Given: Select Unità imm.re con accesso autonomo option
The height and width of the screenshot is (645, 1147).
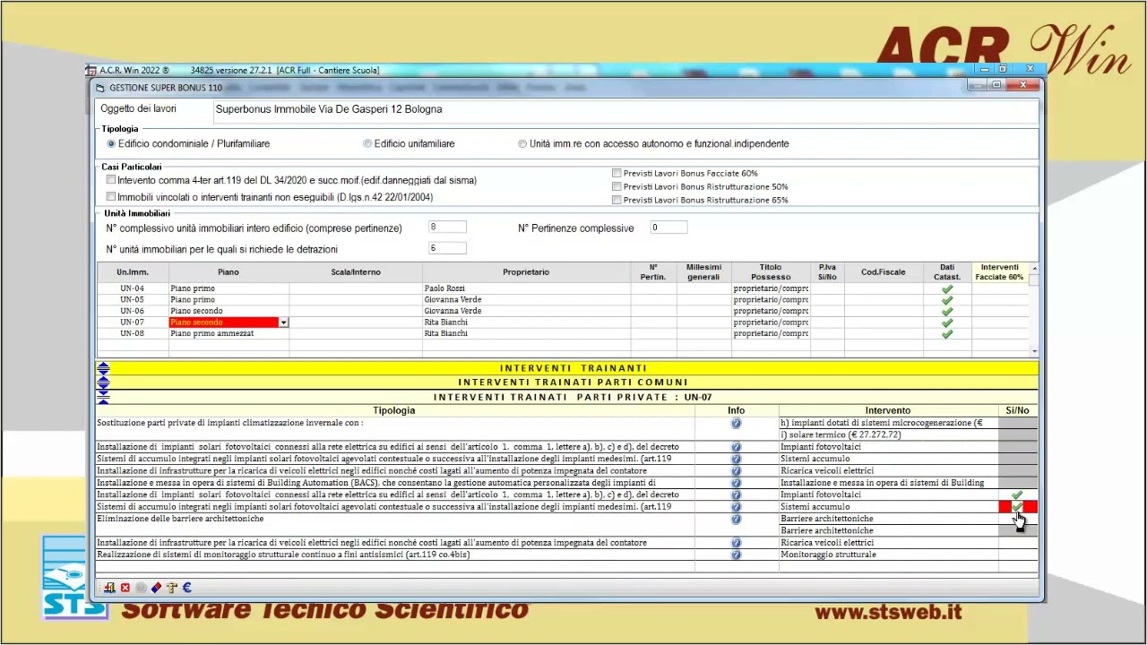Looking at the screenshot, I should (x=522, y=143).
